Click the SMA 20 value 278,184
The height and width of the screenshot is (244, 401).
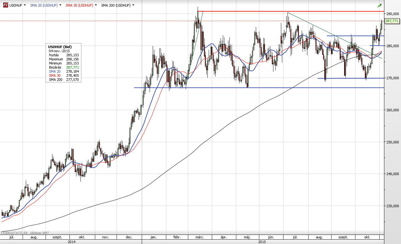coord(73,71)
